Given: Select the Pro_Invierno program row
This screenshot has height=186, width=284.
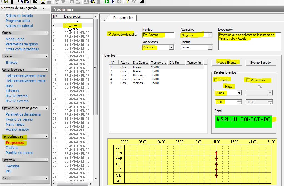Looking at the screenshot, I should (73, 21).
